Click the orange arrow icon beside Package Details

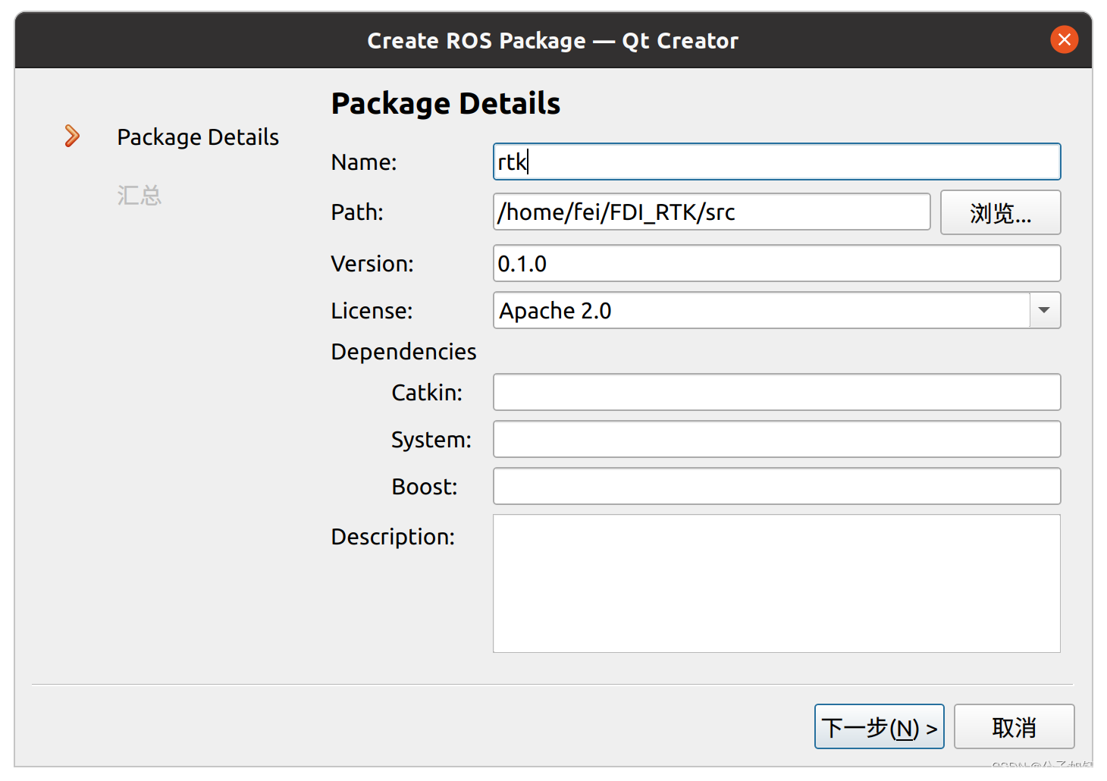pos(72,136)
